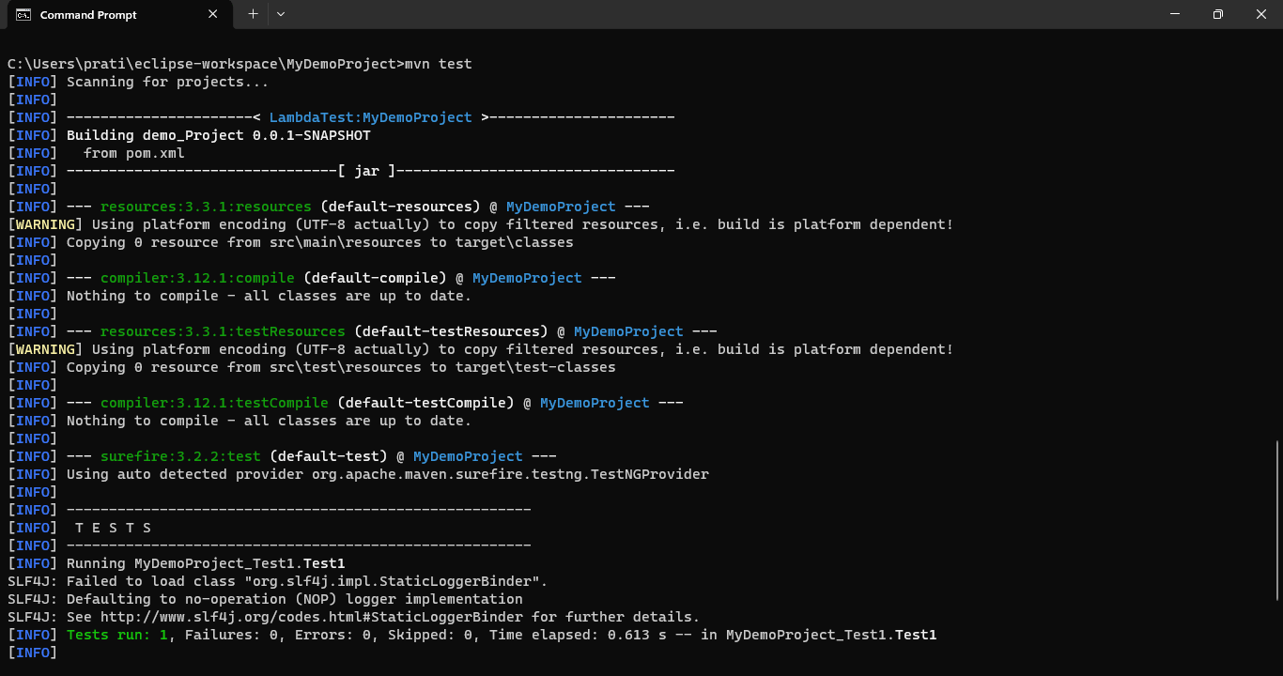The width and height of the screenshot is (1283, 676).
Task: Click the 'Scanning for projects...' line
Action: click(167, 82)
